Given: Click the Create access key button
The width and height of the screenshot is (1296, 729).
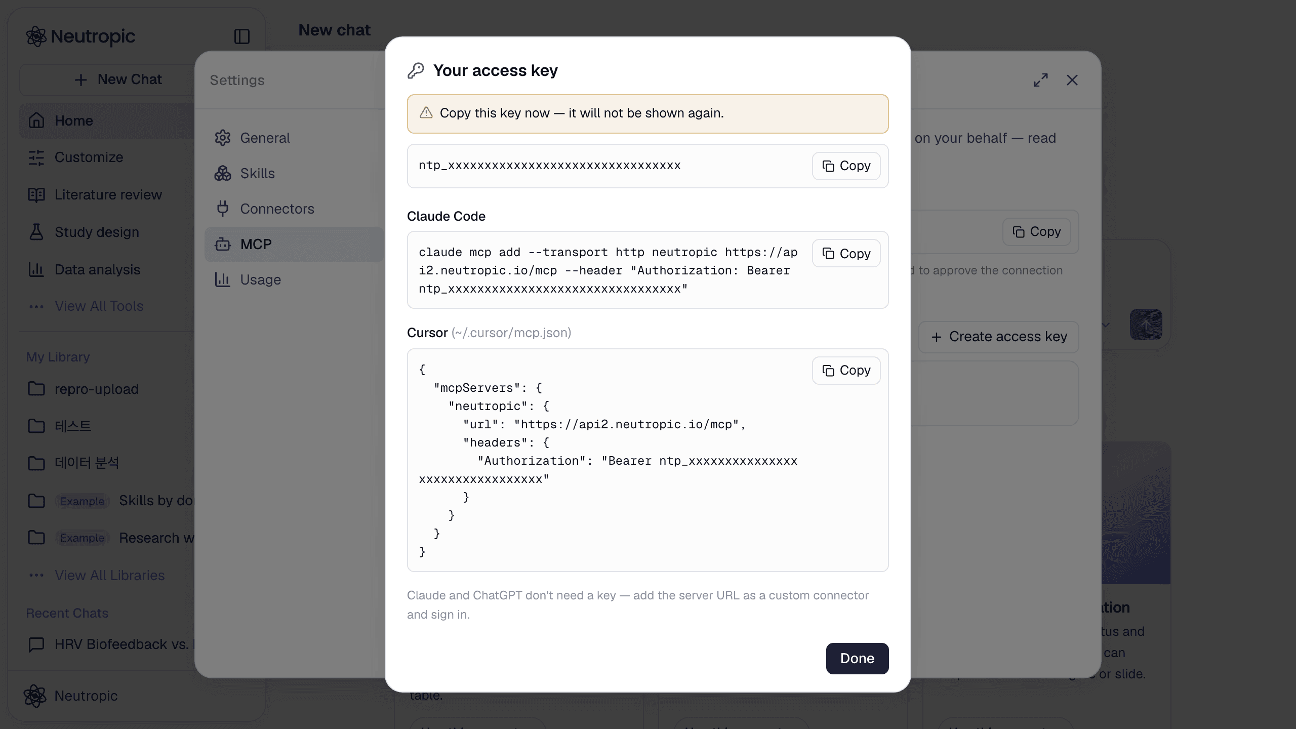Looking at the screenshot, I should pyautogui.click(x=999, y=337).
